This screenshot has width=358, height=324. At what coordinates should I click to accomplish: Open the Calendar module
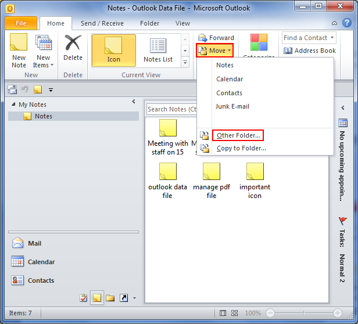pyautogui.click(x=73, y=262)
